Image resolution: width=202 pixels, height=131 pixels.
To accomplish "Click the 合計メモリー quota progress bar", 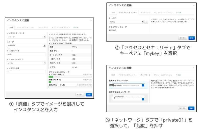I will (x=70, y=87).
